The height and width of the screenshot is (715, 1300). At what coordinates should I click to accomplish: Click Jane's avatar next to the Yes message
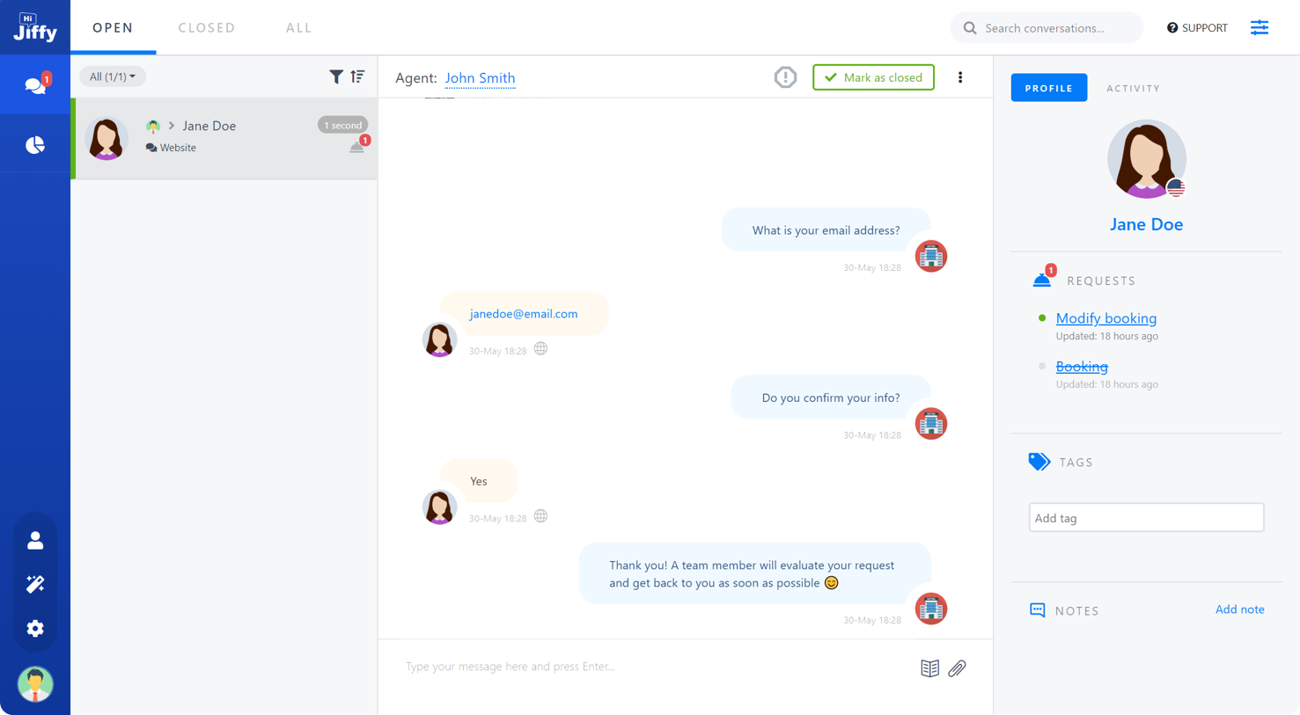(x=439, y=507)
